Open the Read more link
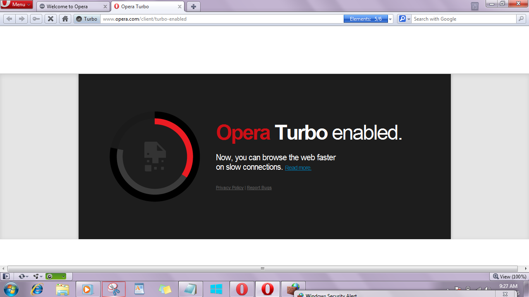The width and height of the screenshot is (529, 297). (x=298, y=168)
